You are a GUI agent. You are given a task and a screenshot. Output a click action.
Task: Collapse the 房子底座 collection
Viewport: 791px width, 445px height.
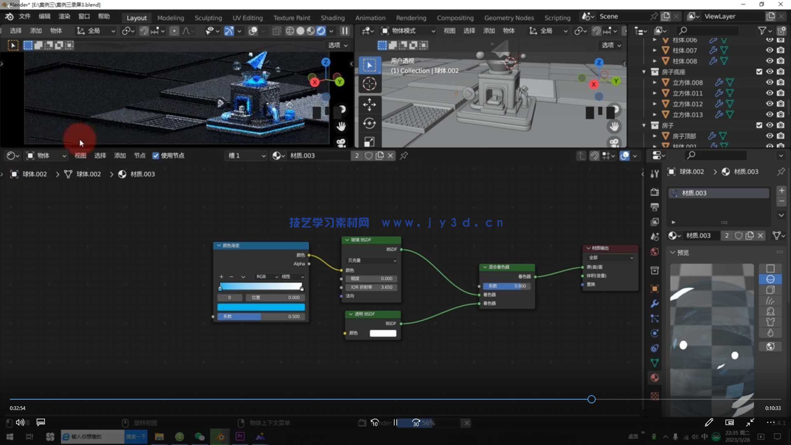point(644,72)
